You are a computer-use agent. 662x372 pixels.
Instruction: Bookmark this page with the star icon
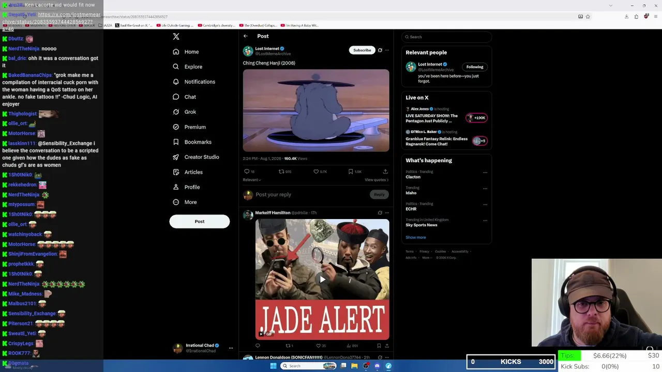[x=588, y=17]
